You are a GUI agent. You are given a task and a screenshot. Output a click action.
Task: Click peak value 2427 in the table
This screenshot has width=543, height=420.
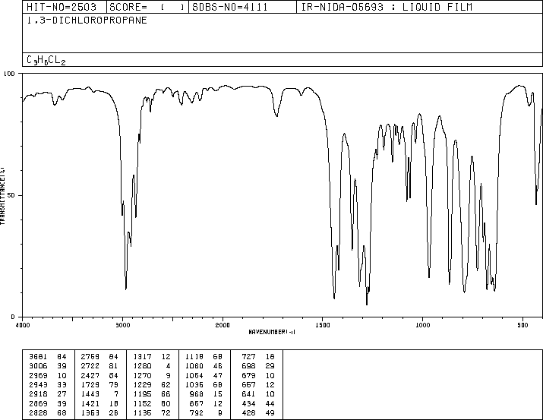(x=90, y=375)
